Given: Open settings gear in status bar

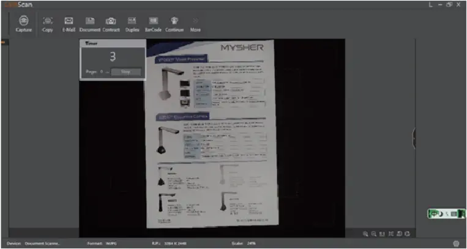Looking at the screenshot, I should coord(456,243).
